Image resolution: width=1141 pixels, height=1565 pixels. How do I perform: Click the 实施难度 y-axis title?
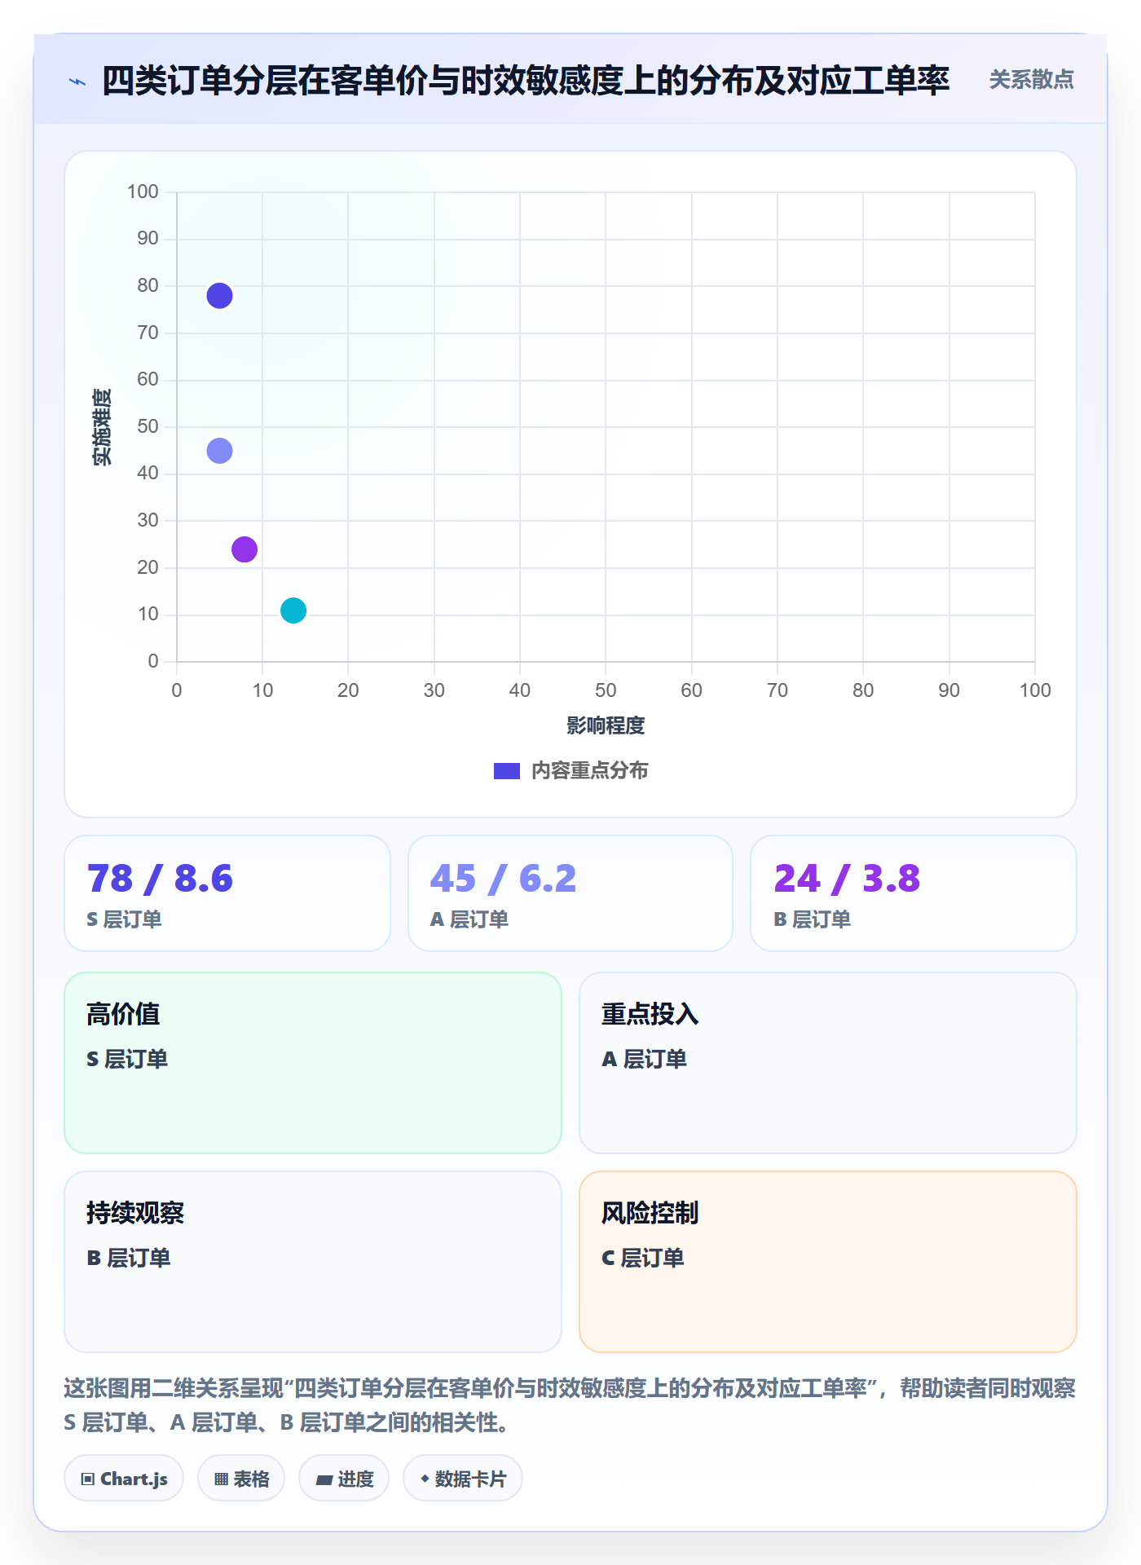(x=102, y=427)
